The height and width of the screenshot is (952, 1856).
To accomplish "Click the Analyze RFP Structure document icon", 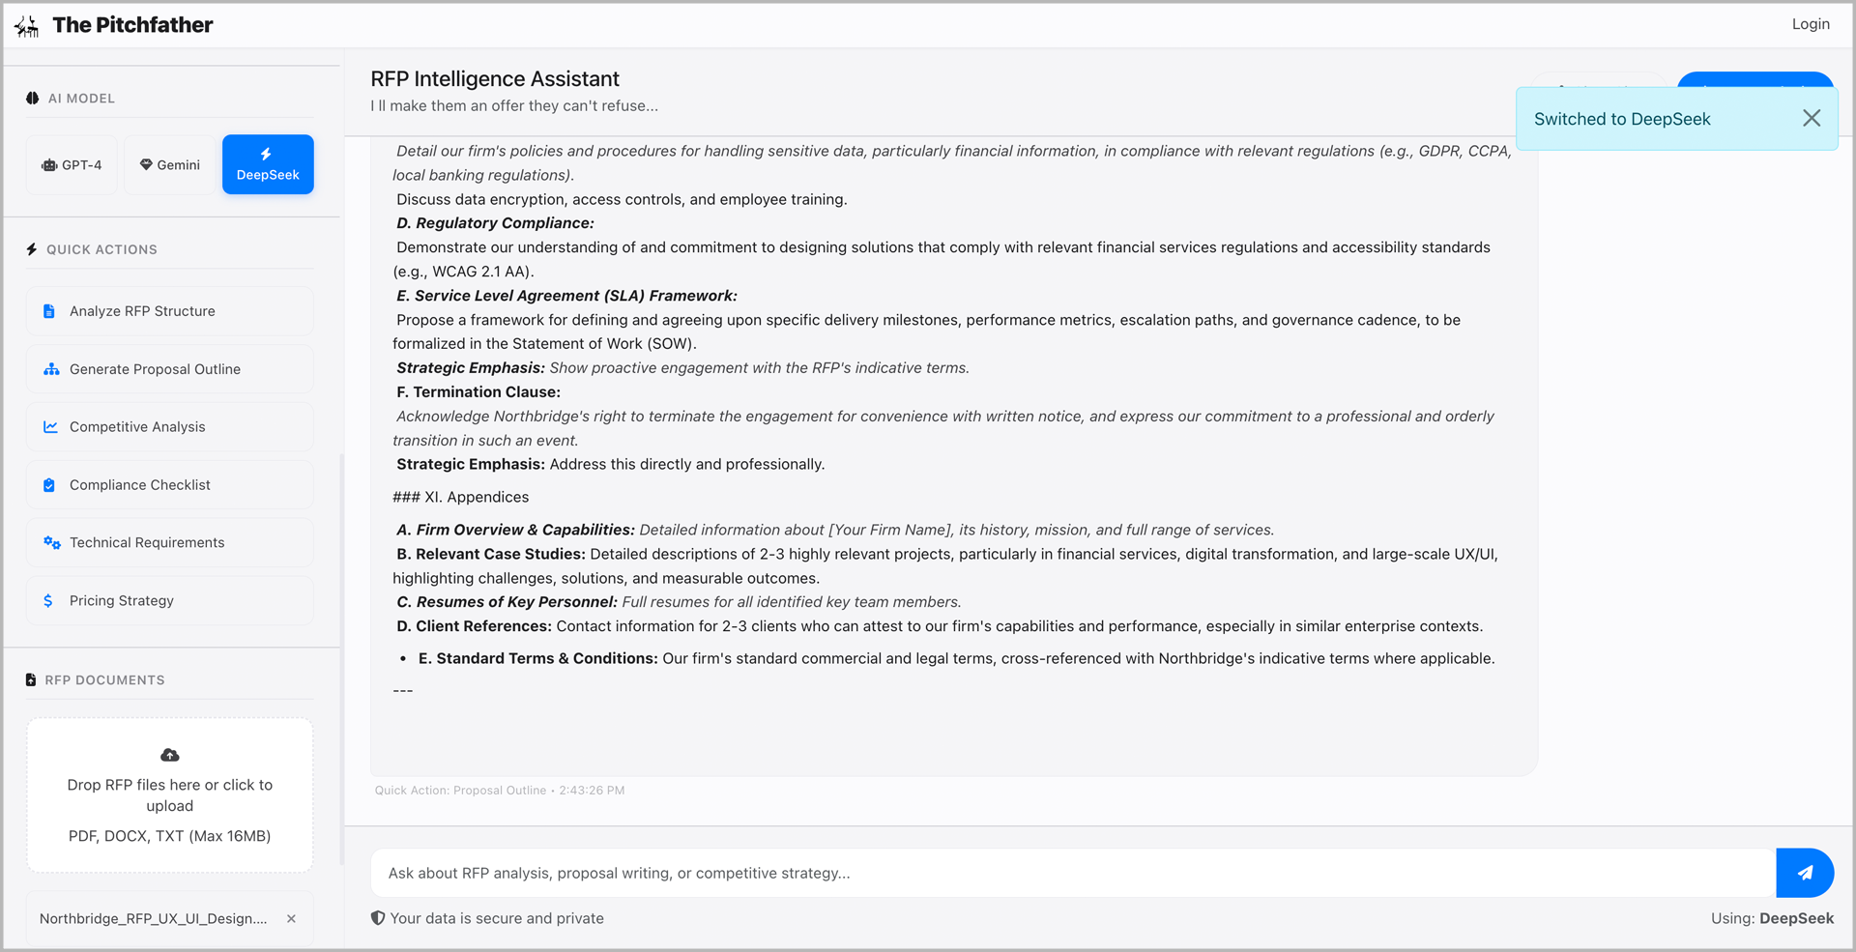I will 49,311.
